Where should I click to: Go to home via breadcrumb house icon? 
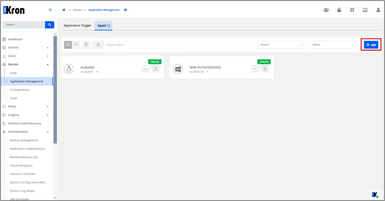tap(64, 10)
